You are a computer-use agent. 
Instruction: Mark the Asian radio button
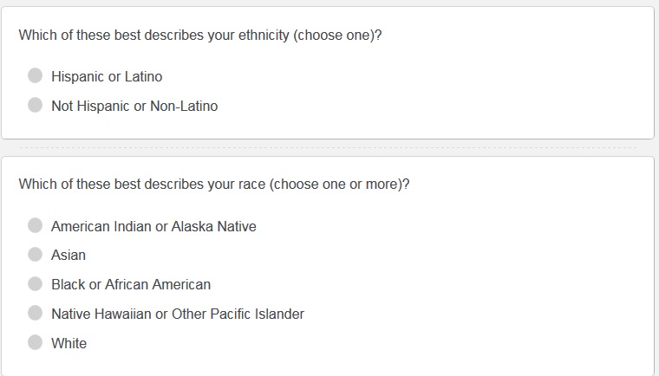[35, 255]
